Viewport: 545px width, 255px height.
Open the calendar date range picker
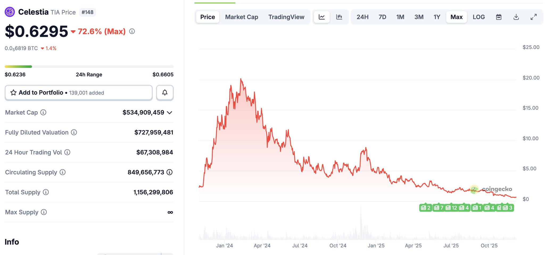pyautogui.click(x=499, y=17)
